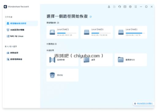This screenshot has height=112, width=157.
Task: Click the Local Disk(D:) usage bar
Action: (101, 33)
